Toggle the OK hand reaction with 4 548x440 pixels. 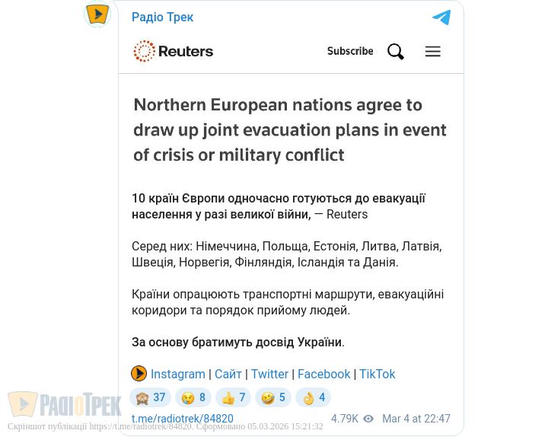(x=314, y=397)
